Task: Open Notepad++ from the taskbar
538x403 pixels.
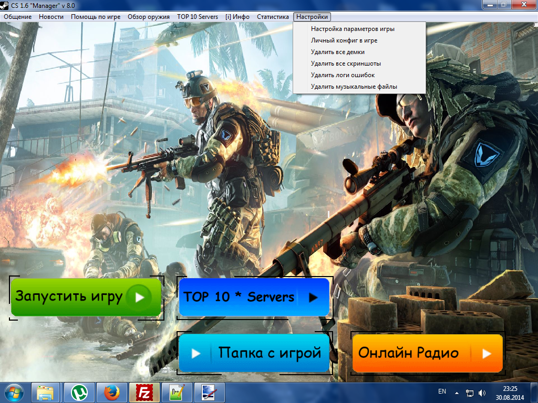Action: point(177,393)
